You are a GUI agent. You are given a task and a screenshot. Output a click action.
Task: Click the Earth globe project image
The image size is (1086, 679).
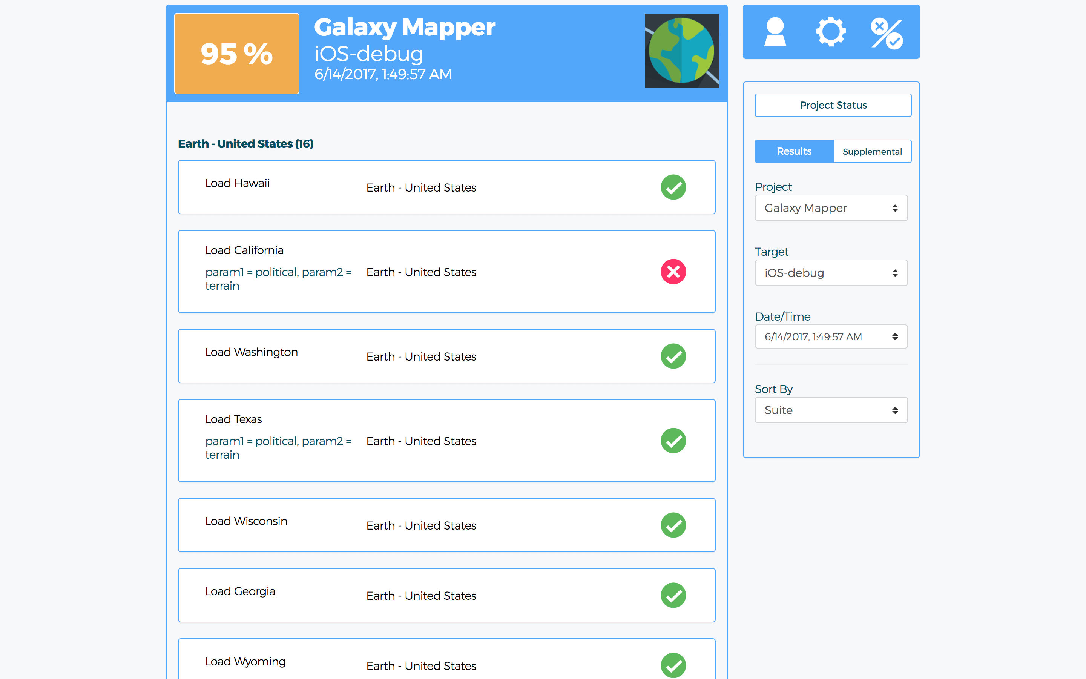(681, 50)
